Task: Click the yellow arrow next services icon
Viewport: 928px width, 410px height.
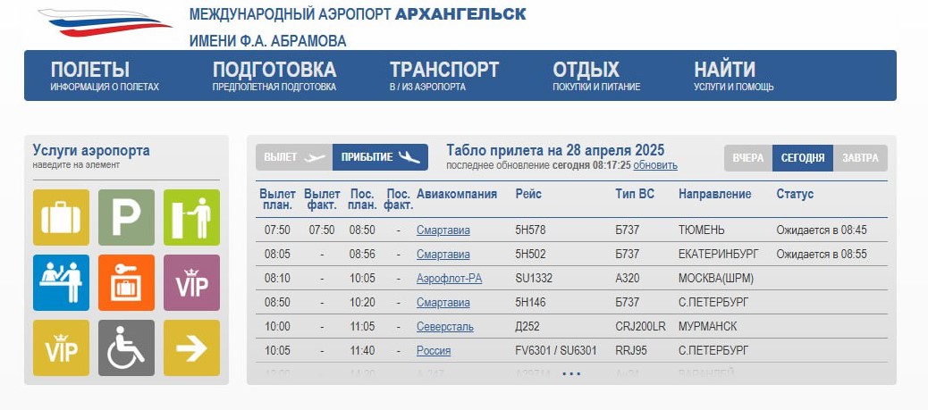Action: point(191,347)
